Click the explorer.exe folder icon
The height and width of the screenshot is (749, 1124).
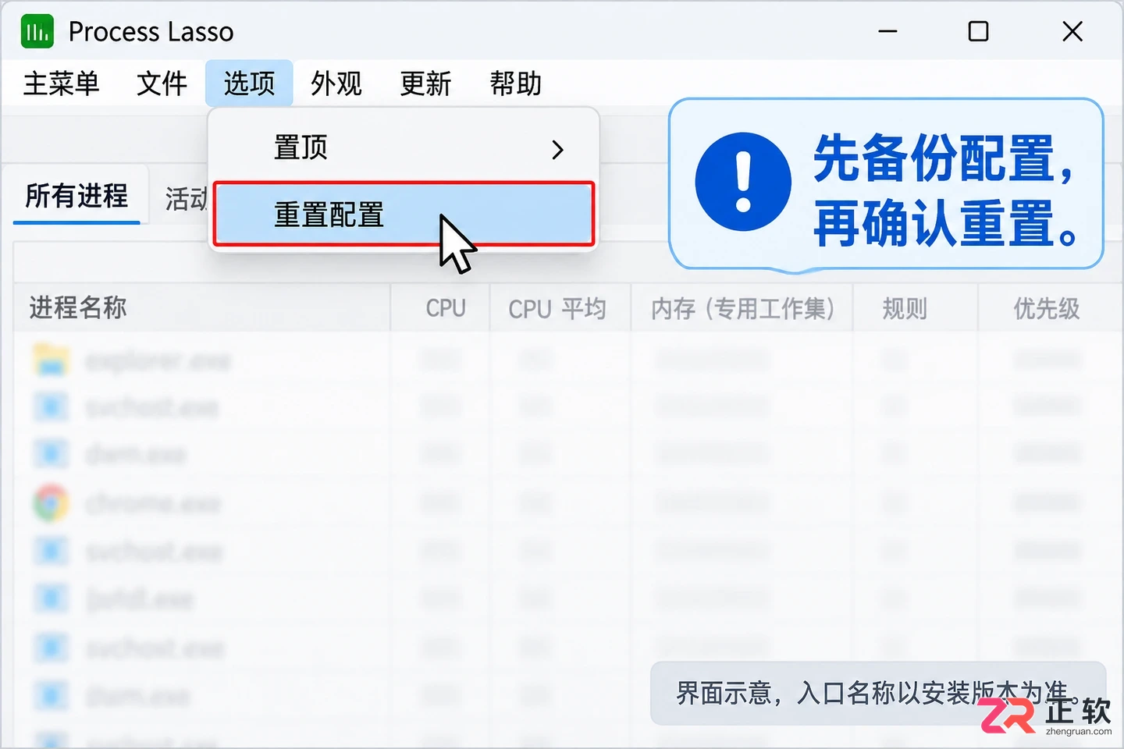[51, 360]
